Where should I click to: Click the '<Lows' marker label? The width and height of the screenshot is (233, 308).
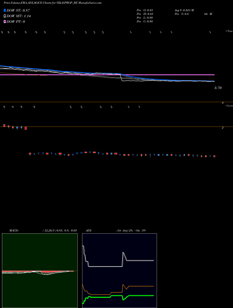(x=229, y=105)
